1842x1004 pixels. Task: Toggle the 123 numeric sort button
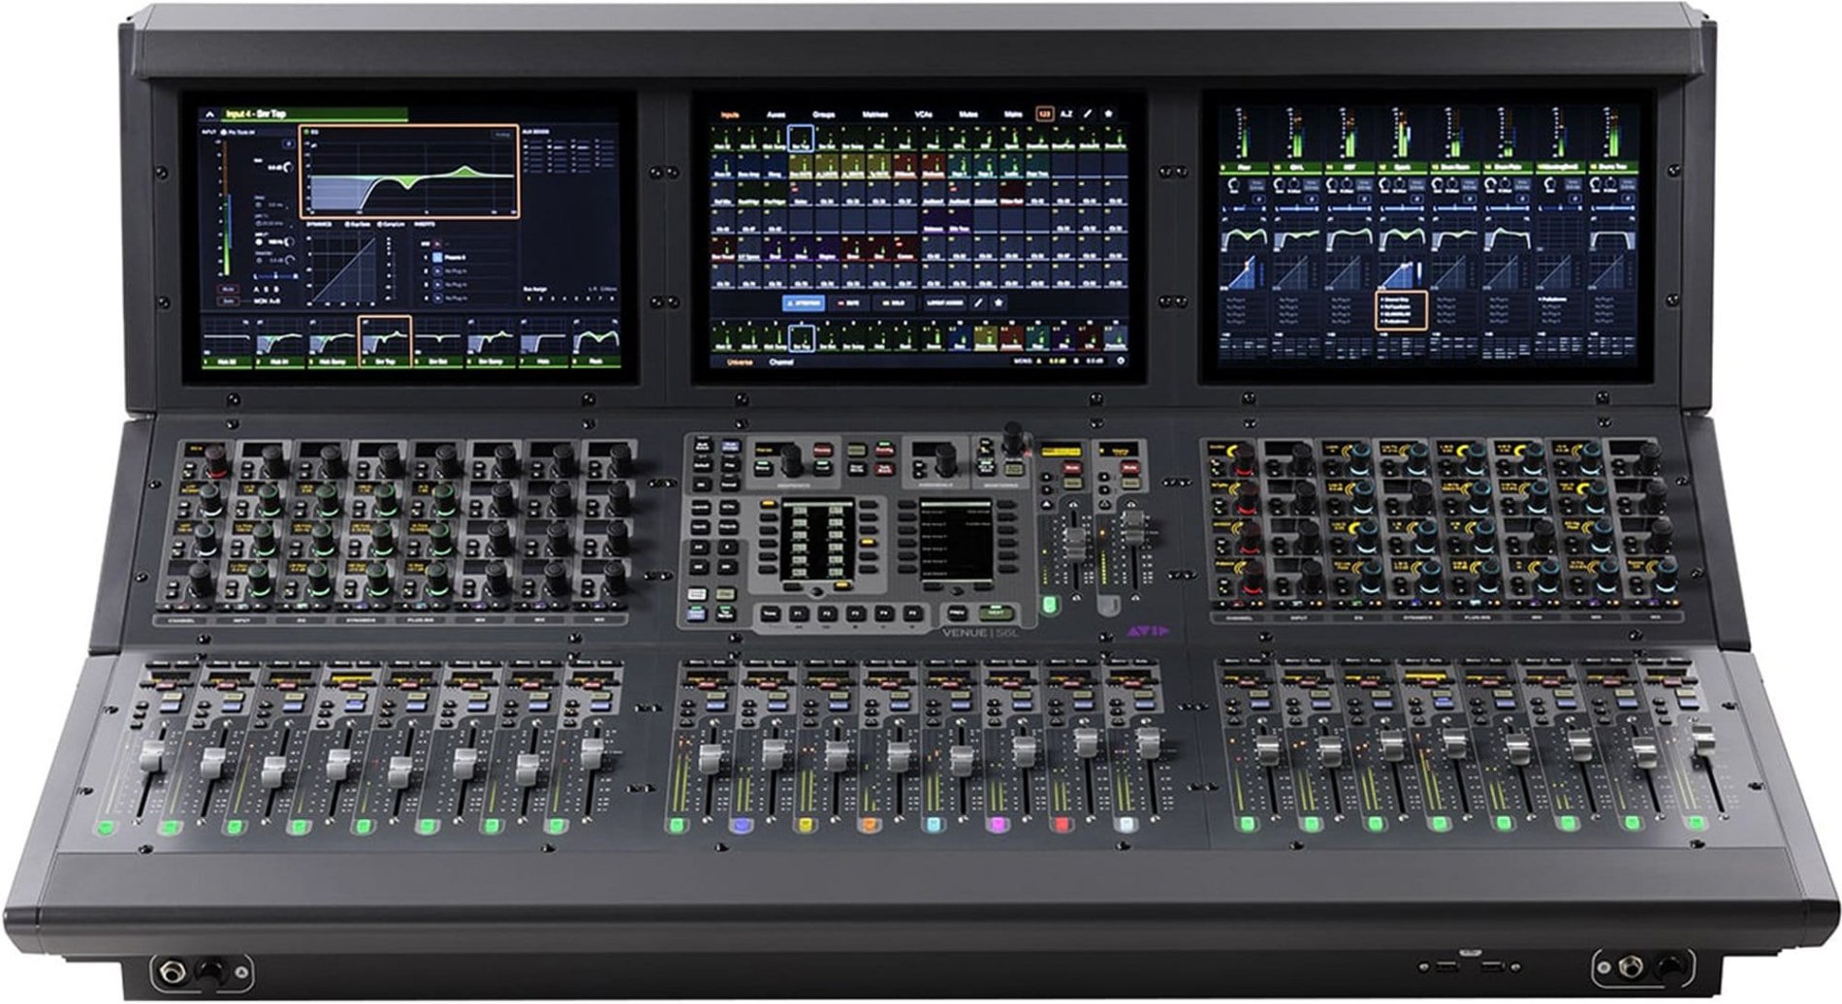[x=1045, y=114]
